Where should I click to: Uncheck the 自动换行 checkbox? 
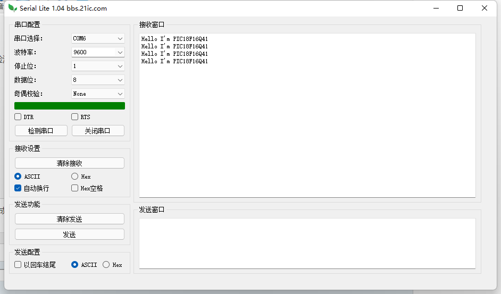[x=18, y=188]
